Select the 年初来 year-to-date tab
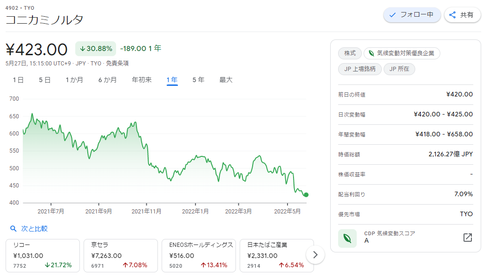 pos(142,80)
